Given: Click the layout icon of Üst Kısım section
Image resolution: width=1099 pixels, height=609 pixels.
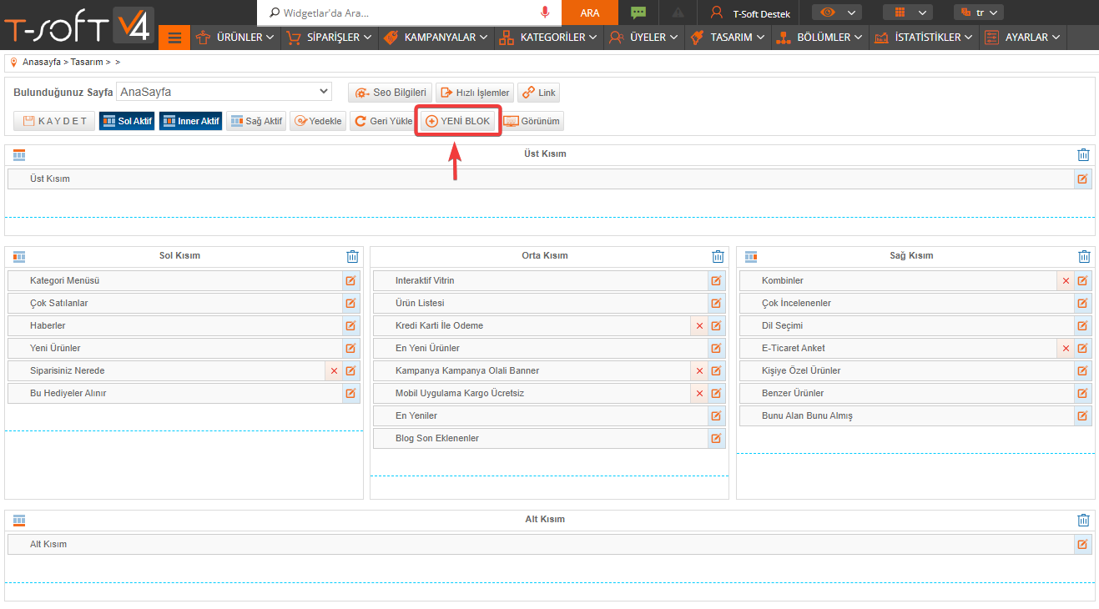Looking at the screenshot, I should [19, 154].
